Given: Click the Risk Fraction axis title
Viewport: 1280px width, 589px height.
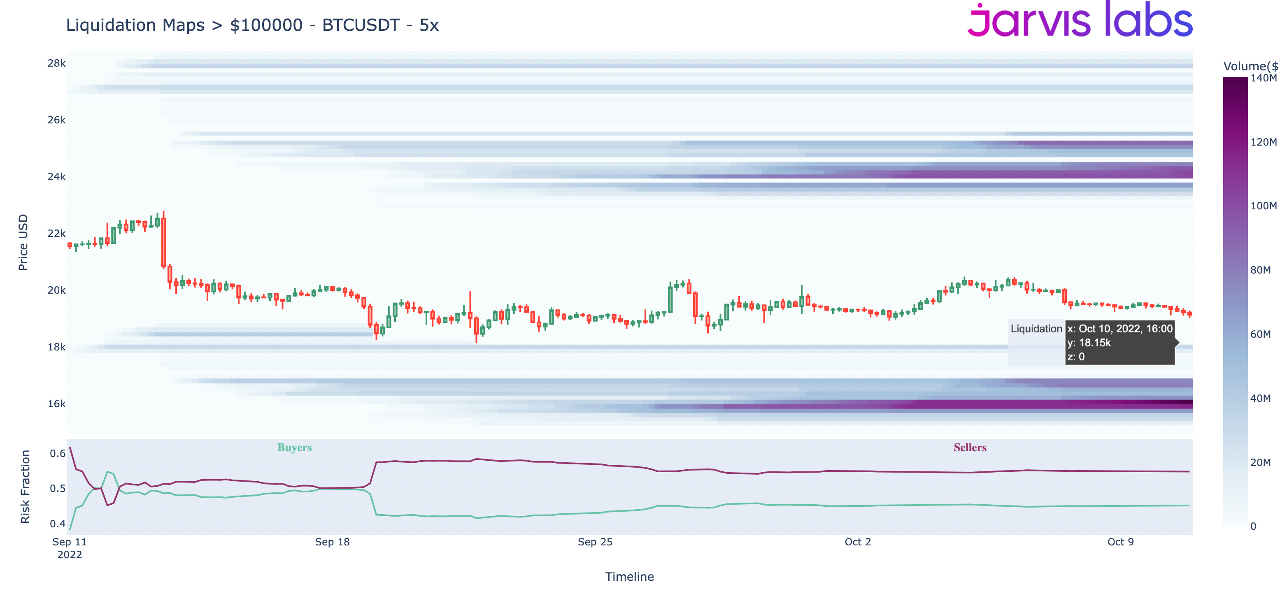Looking at the screenshot, I should coord(25,487).
